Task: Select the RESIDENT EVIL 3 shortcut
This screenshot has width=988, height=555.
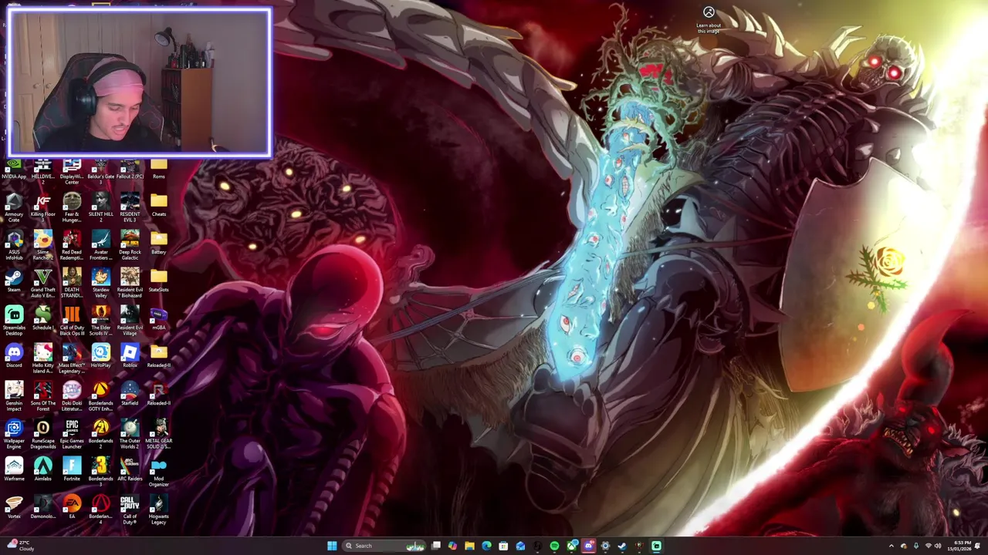Action: click(130, 208)
